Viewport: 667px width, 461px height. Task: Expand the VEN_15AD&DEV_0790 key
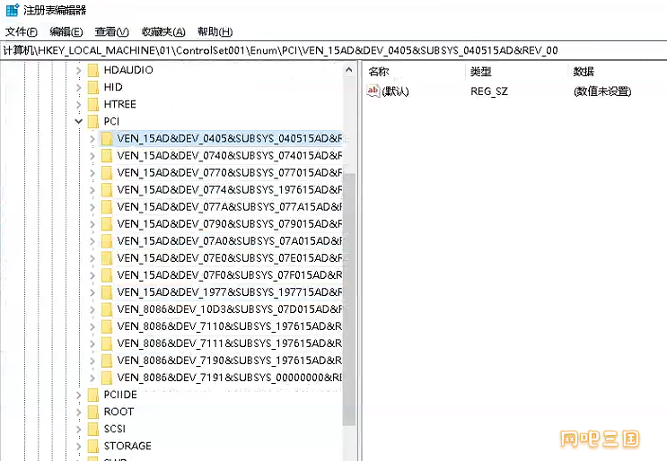click(x=92, y=224)
